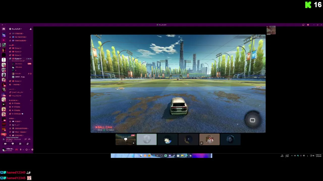Screen dimensions: 323x181
Task: Click Set a channel status link
Action: [18, 61]
